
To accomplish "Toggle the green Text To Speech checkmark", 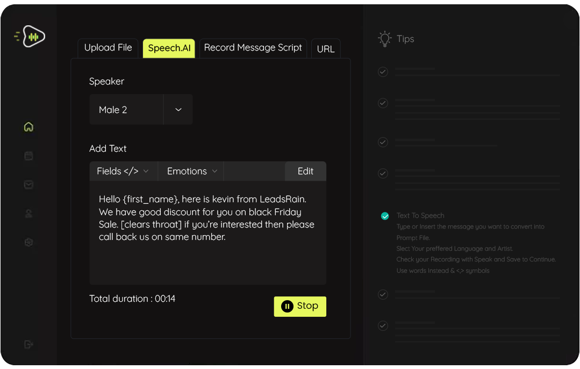I will pos(385,216).
